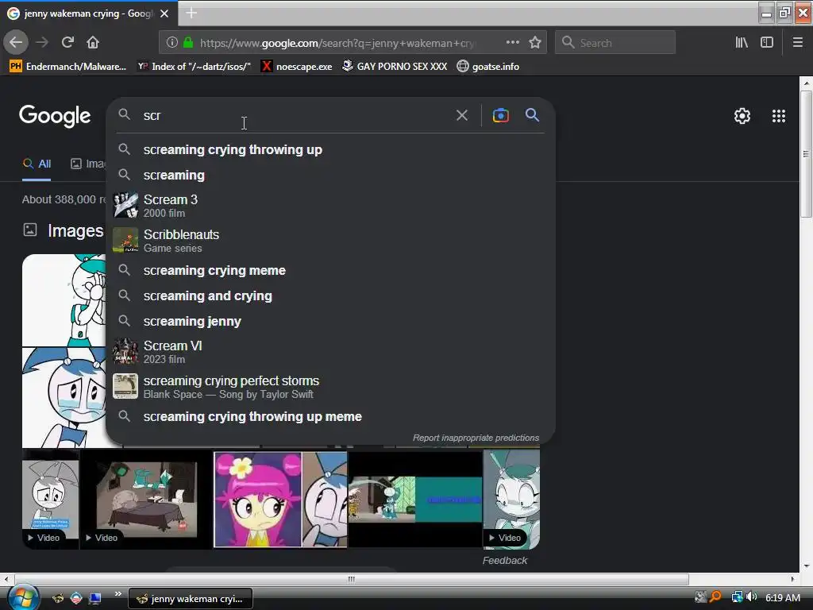
Task: Click the scroll down arrow of vertical scrollbar
Action: click(x=806, y=566)
